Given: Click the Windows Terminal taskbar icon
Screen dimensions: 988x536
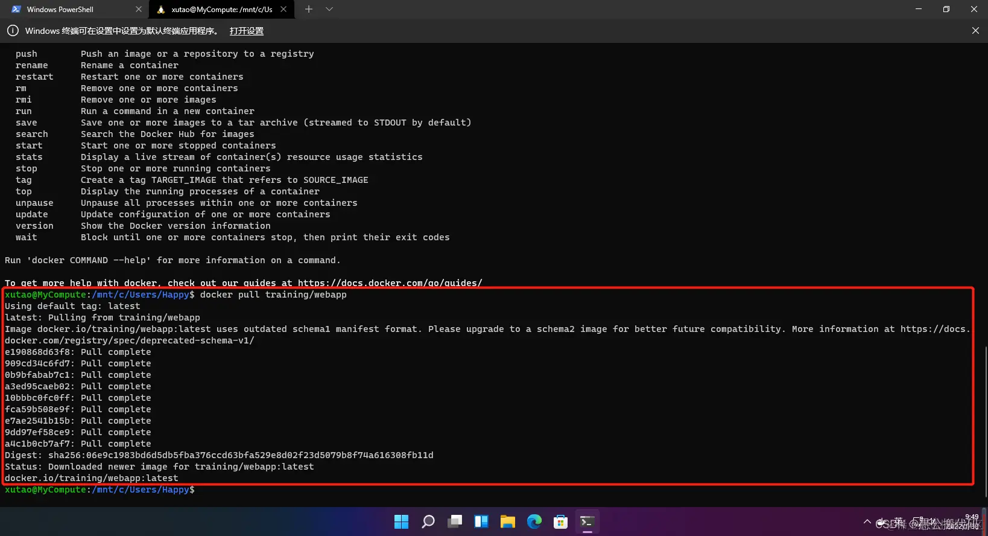Looking at the screenshot, I should [587, 522].
